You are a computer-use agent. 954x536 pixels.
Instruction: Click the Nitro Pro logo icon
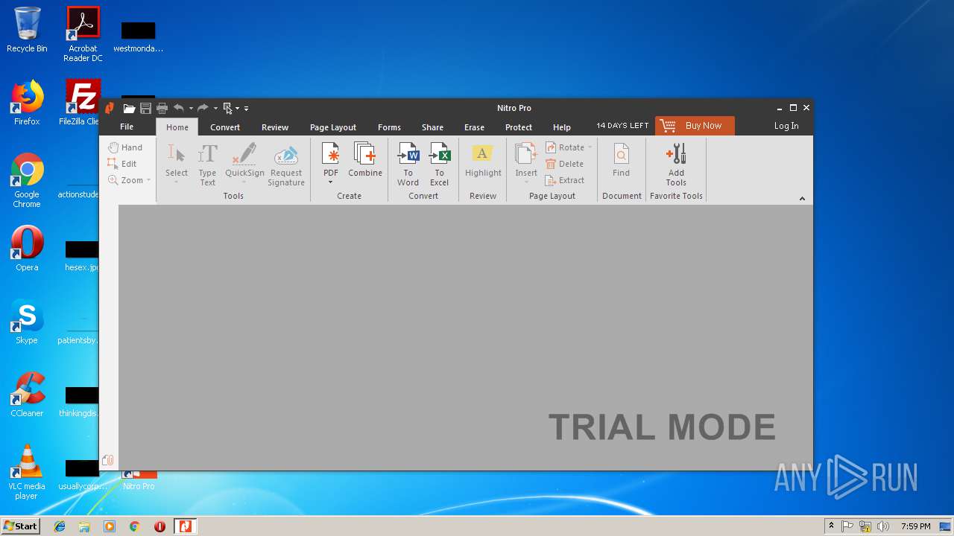tap(110, 109)
